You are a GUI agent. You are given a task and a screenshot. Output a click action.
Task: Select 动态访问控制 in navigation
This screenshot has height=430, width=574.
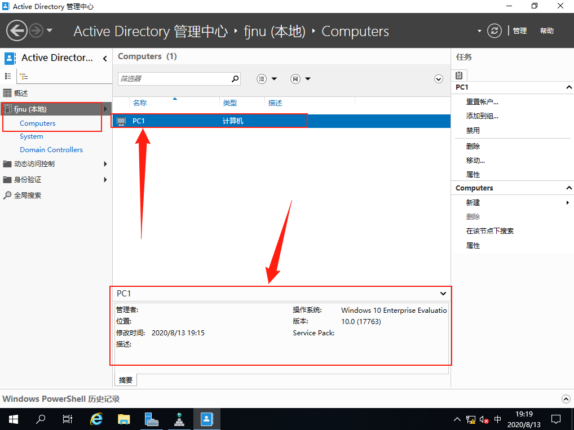click(34, 164)
